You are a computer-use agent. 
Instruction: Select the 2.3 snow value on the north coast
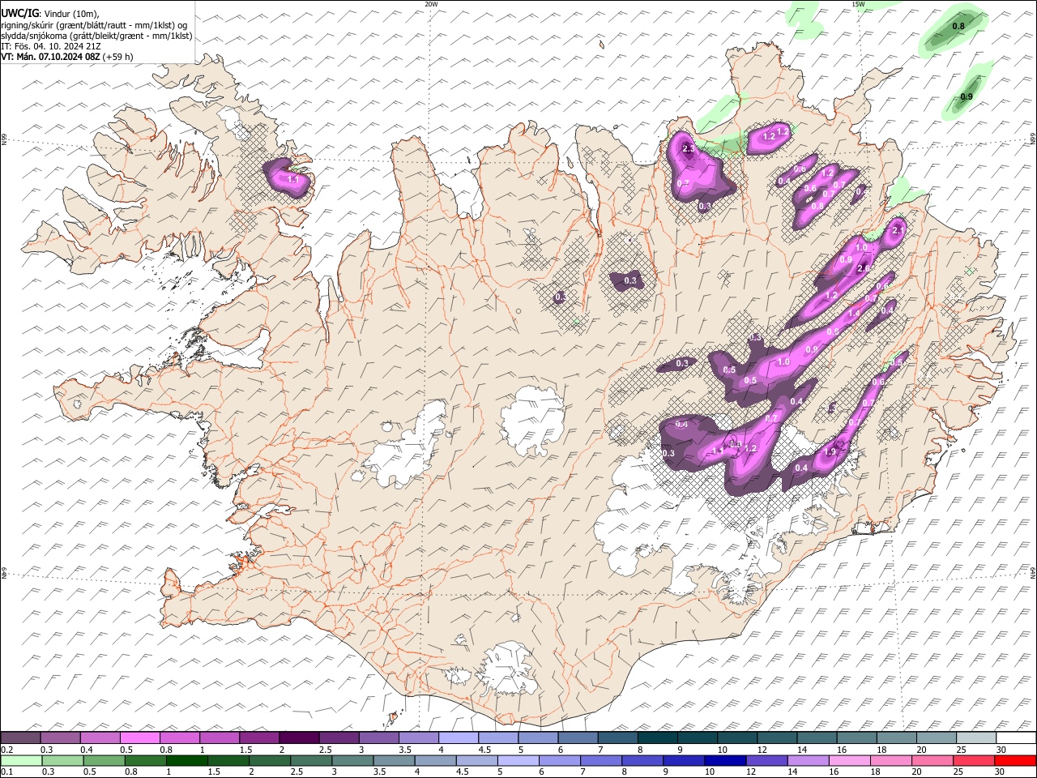tap(689, 149)
